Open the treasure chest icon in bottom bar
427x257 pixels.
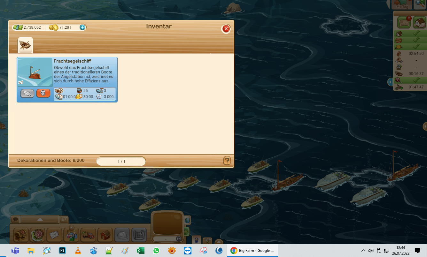coord(21,235)
